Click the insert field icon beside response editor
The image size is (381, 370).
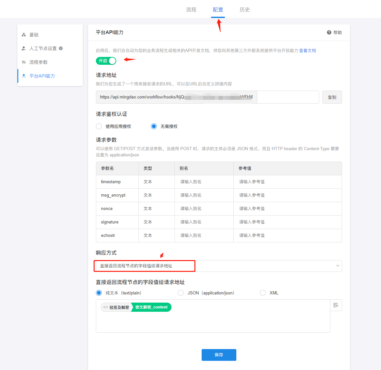pos(336,305)
